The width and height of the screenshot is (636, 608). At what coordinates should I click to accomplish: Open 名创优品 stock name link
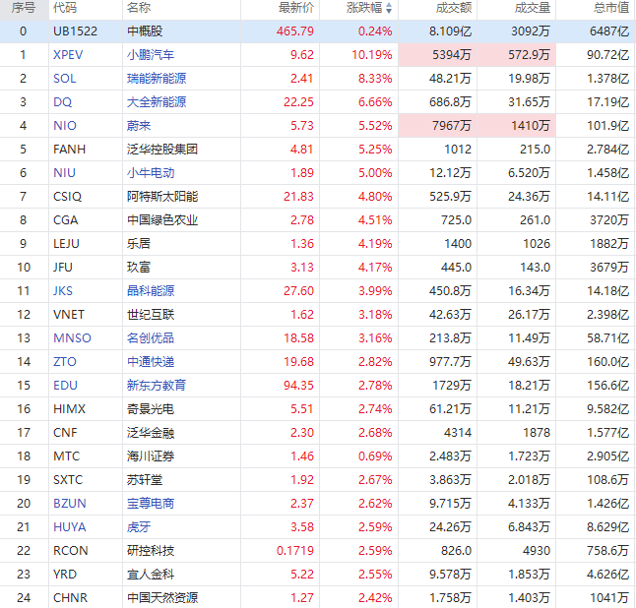click(x=150, y=338)
